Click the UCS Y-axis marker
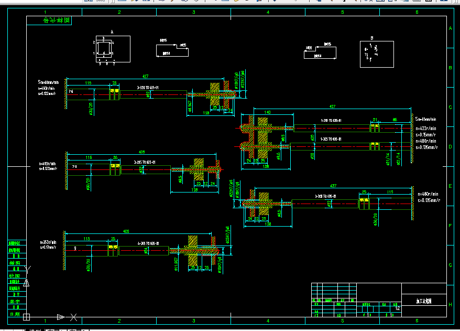 tap(28, 269)
